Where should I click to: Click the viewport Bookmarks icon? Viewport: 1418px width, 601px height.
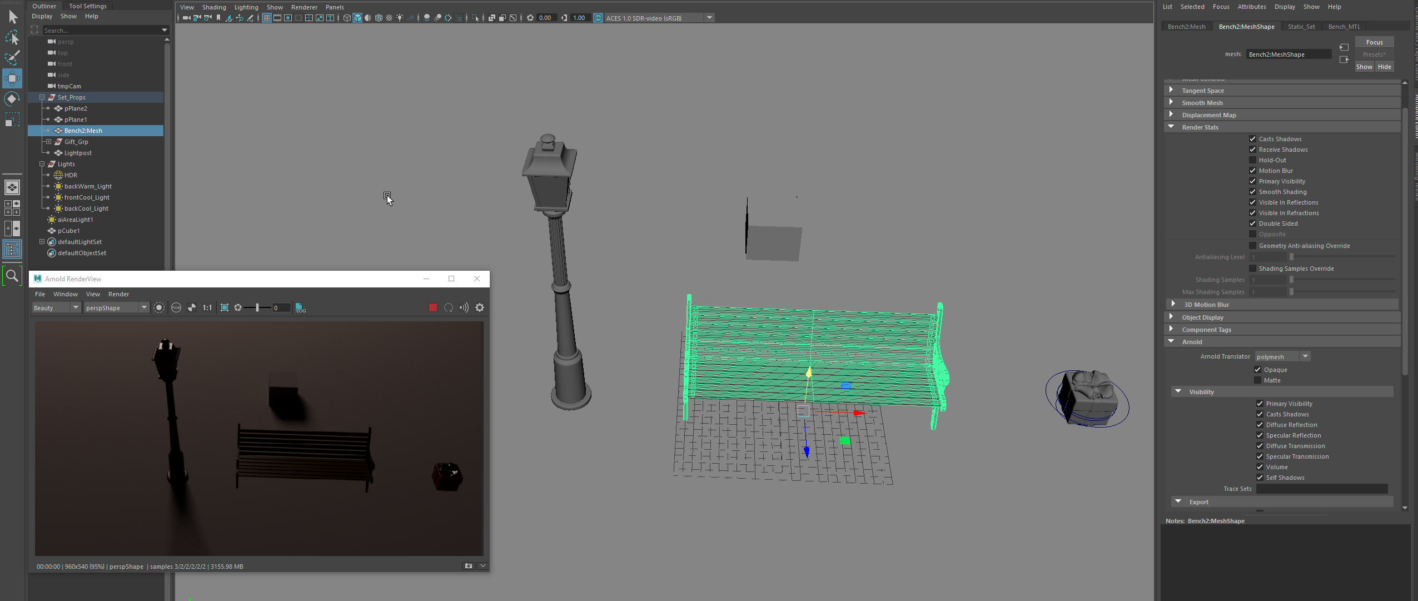218,18
